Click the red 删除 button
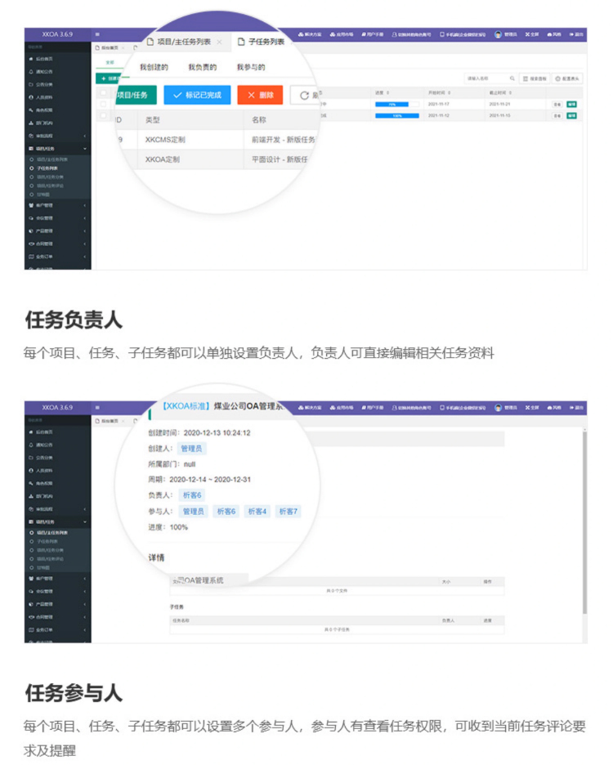 (260, 96)
